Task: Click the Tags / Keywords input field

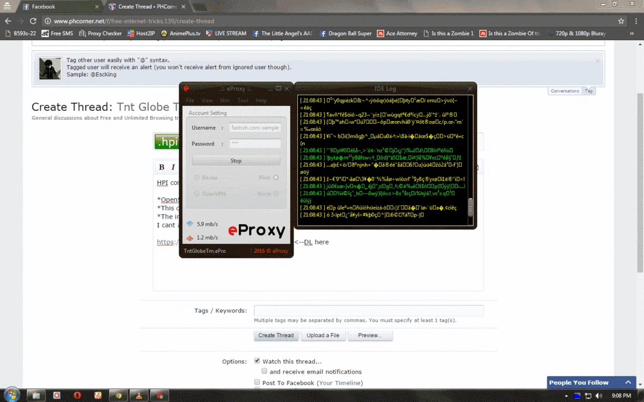Action: point(369,310)
